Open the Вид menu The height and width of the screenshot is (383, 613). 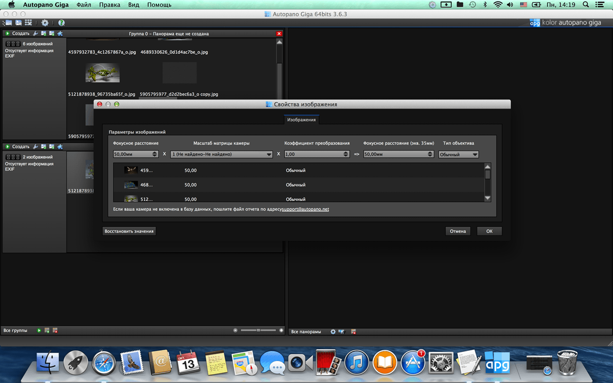coord(134,5)
